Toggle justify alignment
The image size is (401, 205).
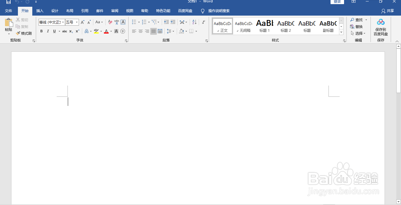(154, 31)
